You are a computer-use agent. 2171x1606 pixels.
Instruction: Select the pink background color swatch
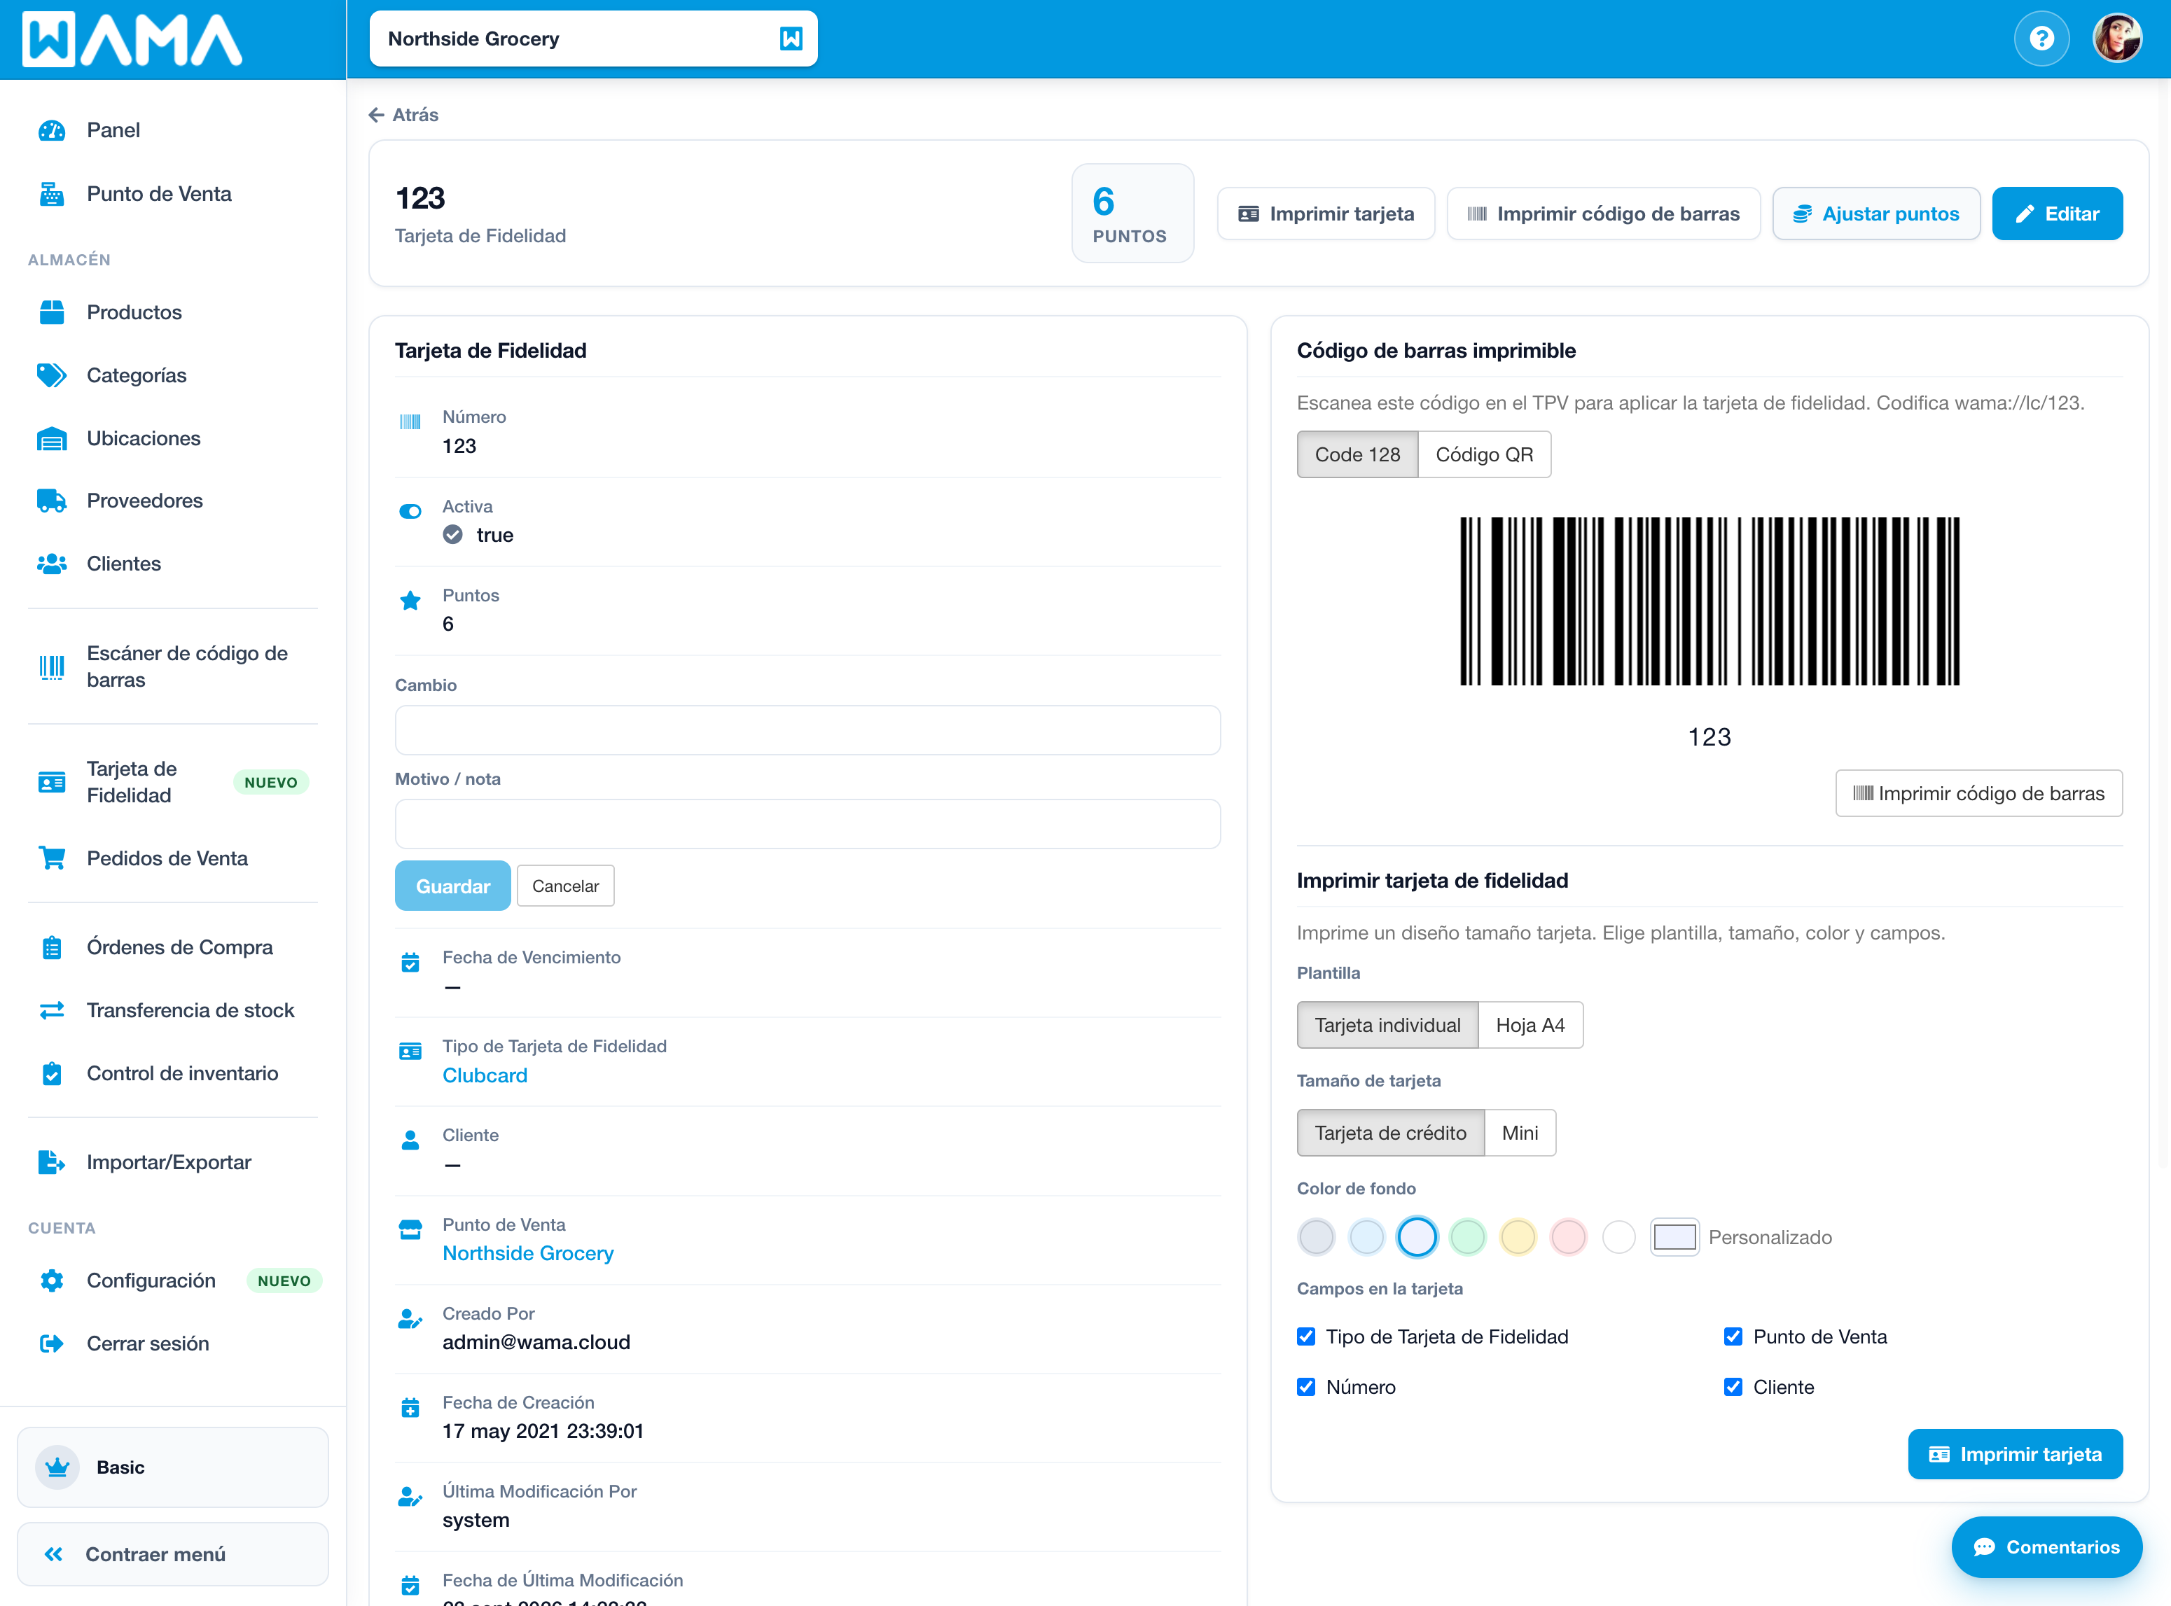pos(1568,1238)
